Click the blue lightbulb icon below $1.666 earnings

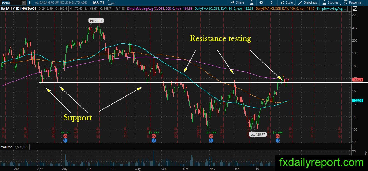277,141
